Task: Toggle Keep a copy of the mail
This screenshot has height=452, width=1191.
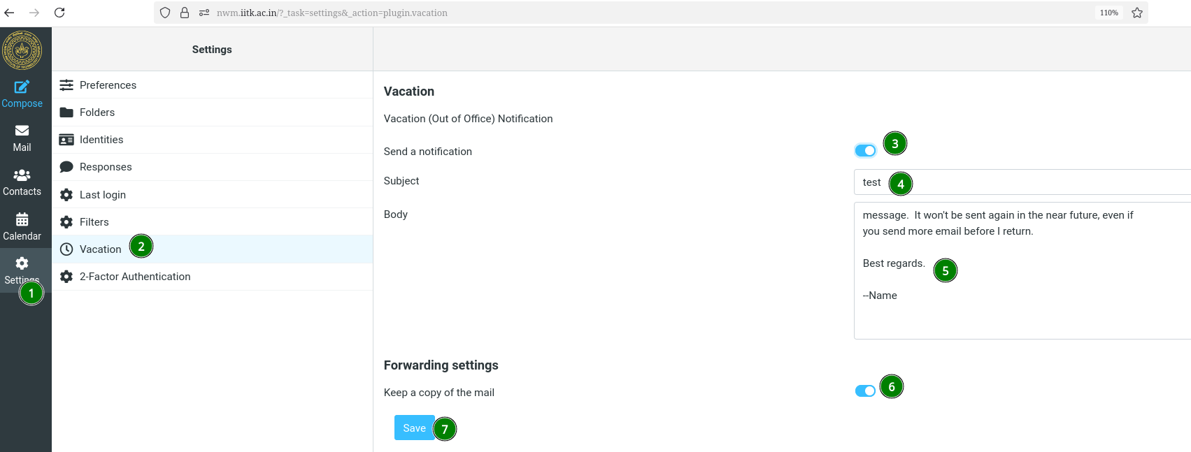Action: tap(865, 391)
